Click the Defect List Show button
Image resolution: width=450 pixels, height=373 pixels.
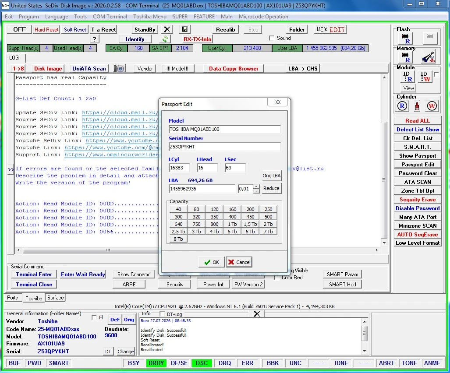click(418, 129)
